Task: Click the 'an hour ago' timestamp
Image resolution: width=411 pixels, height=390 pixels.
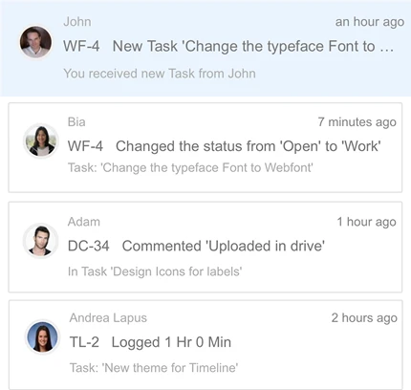Action: [x=370, y=22]
